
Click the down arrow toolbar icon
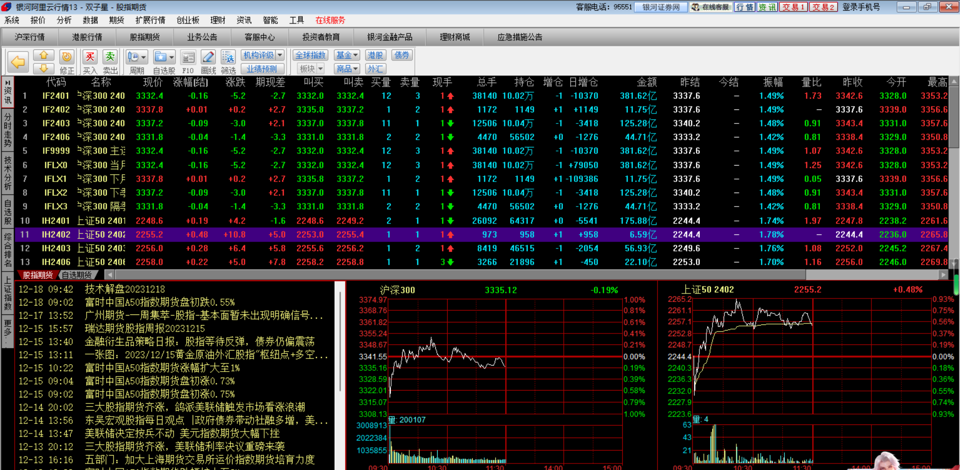coord(44,68)
